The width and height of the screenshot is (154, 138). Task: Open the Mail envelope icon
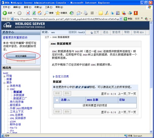(x=79, y=13)
